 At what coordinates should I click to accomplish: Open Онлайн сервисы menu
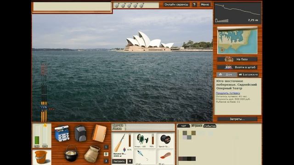point(176,5)
